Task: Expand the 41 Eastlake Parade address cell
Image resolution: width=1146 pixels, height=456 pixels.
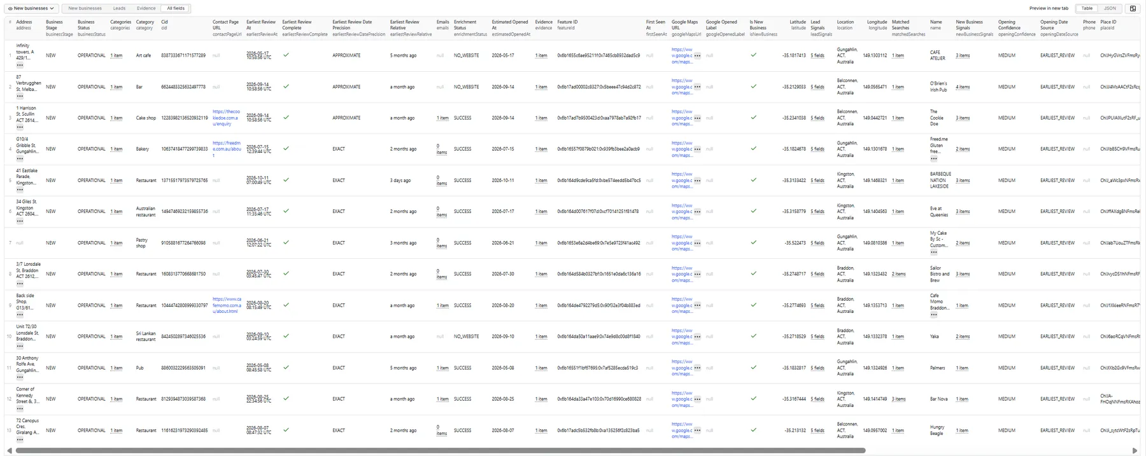Action: click(x=20, y=190)
